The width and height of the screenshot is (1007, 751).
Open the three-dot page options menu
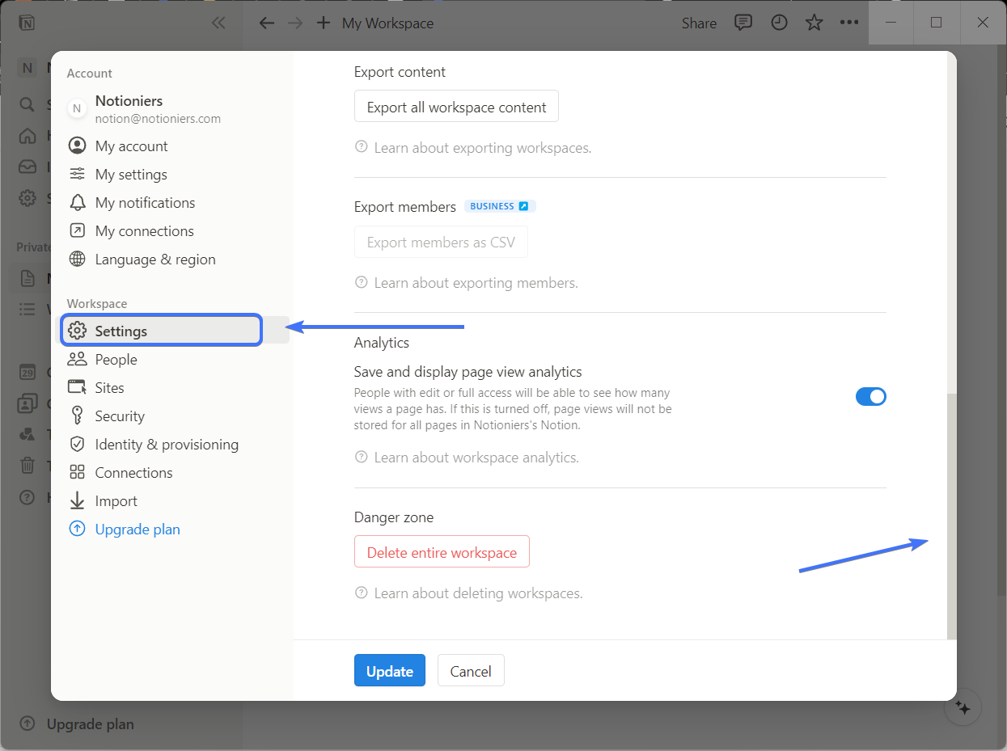point(848,23)
